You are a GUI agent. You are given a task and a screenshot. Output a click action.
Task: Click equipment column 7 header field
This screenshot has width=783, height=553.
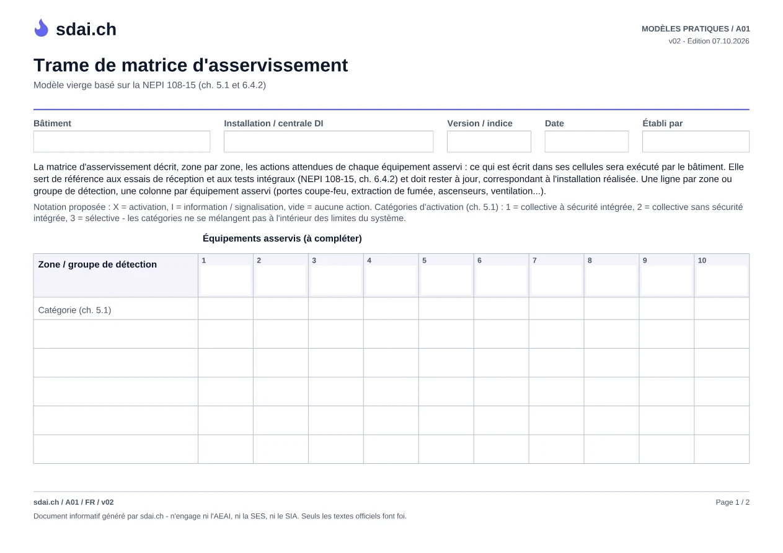[x=557, y=281]
